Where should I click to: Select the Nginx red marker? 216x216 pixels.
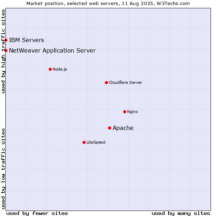pos(125,112)
